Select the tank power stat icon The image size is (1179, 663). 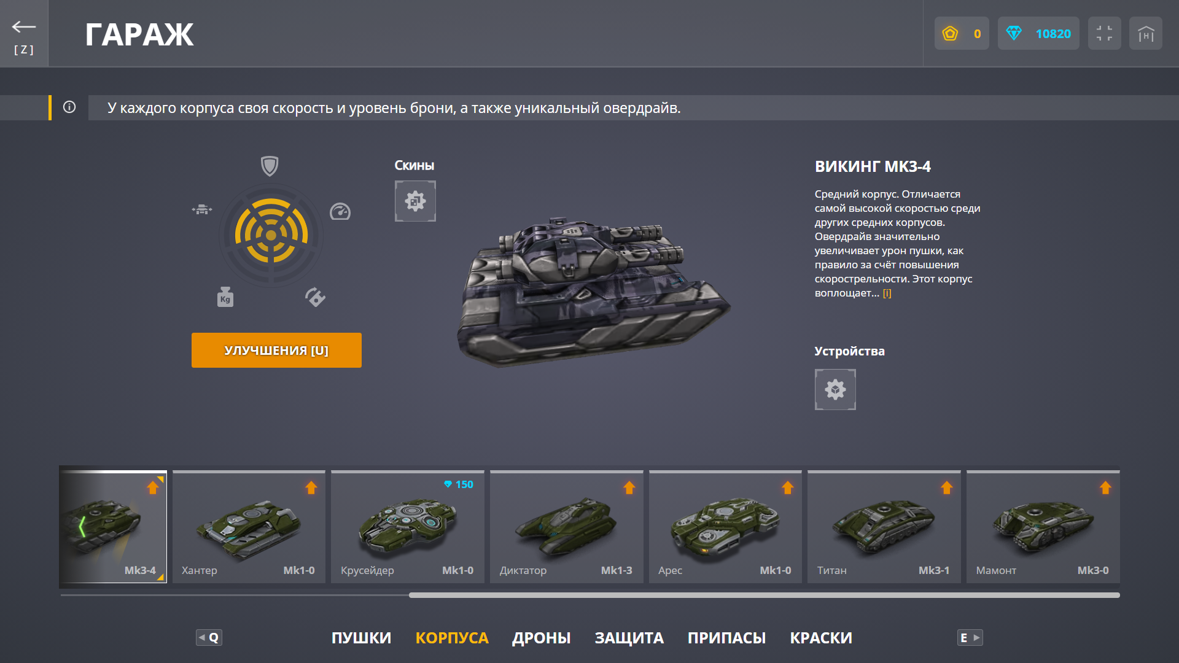pos(202,210)
